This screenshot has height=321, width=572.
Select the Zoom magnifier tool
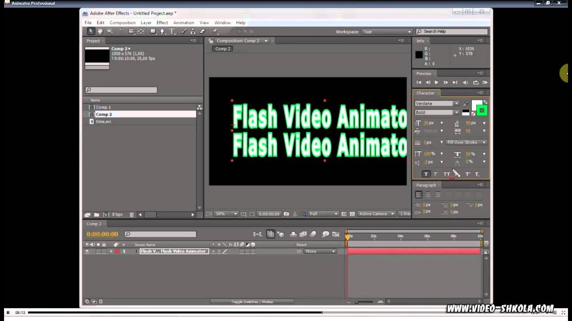[109, 31]
